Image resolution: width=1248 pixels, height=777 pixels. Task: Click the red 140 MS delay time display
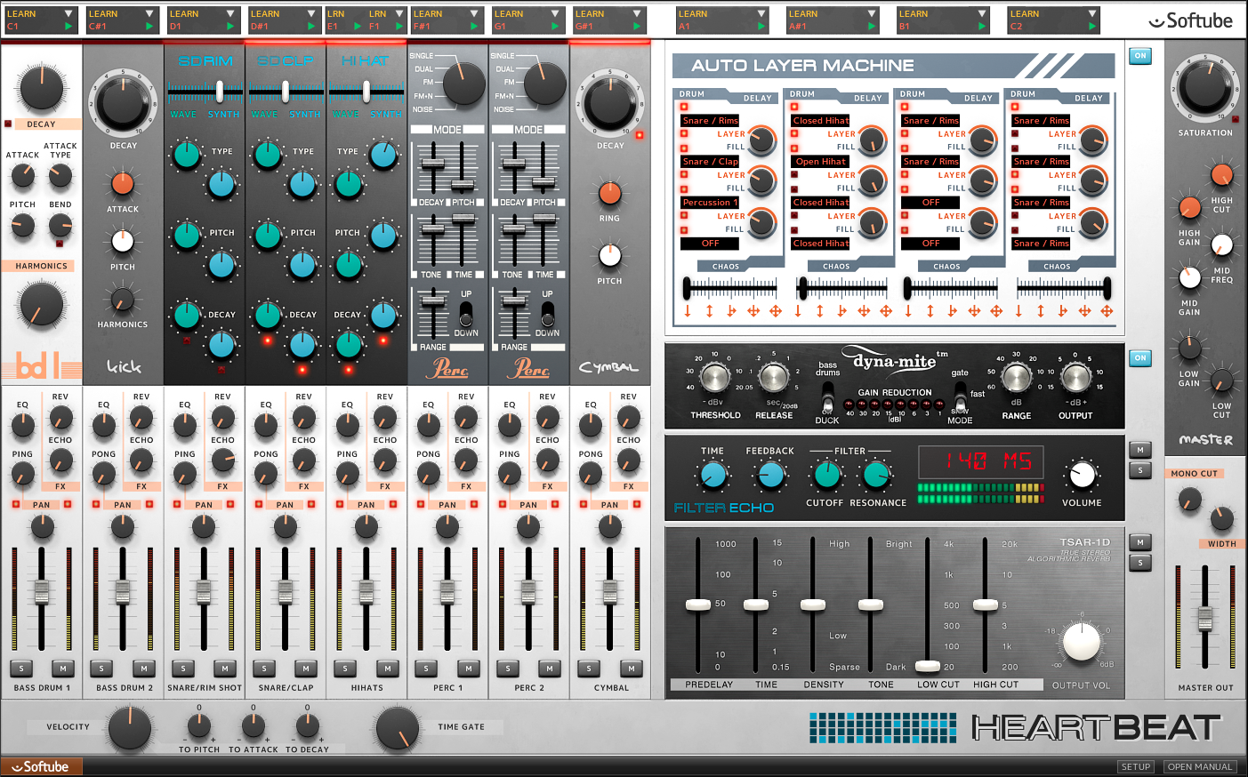[x=981, y=461]
